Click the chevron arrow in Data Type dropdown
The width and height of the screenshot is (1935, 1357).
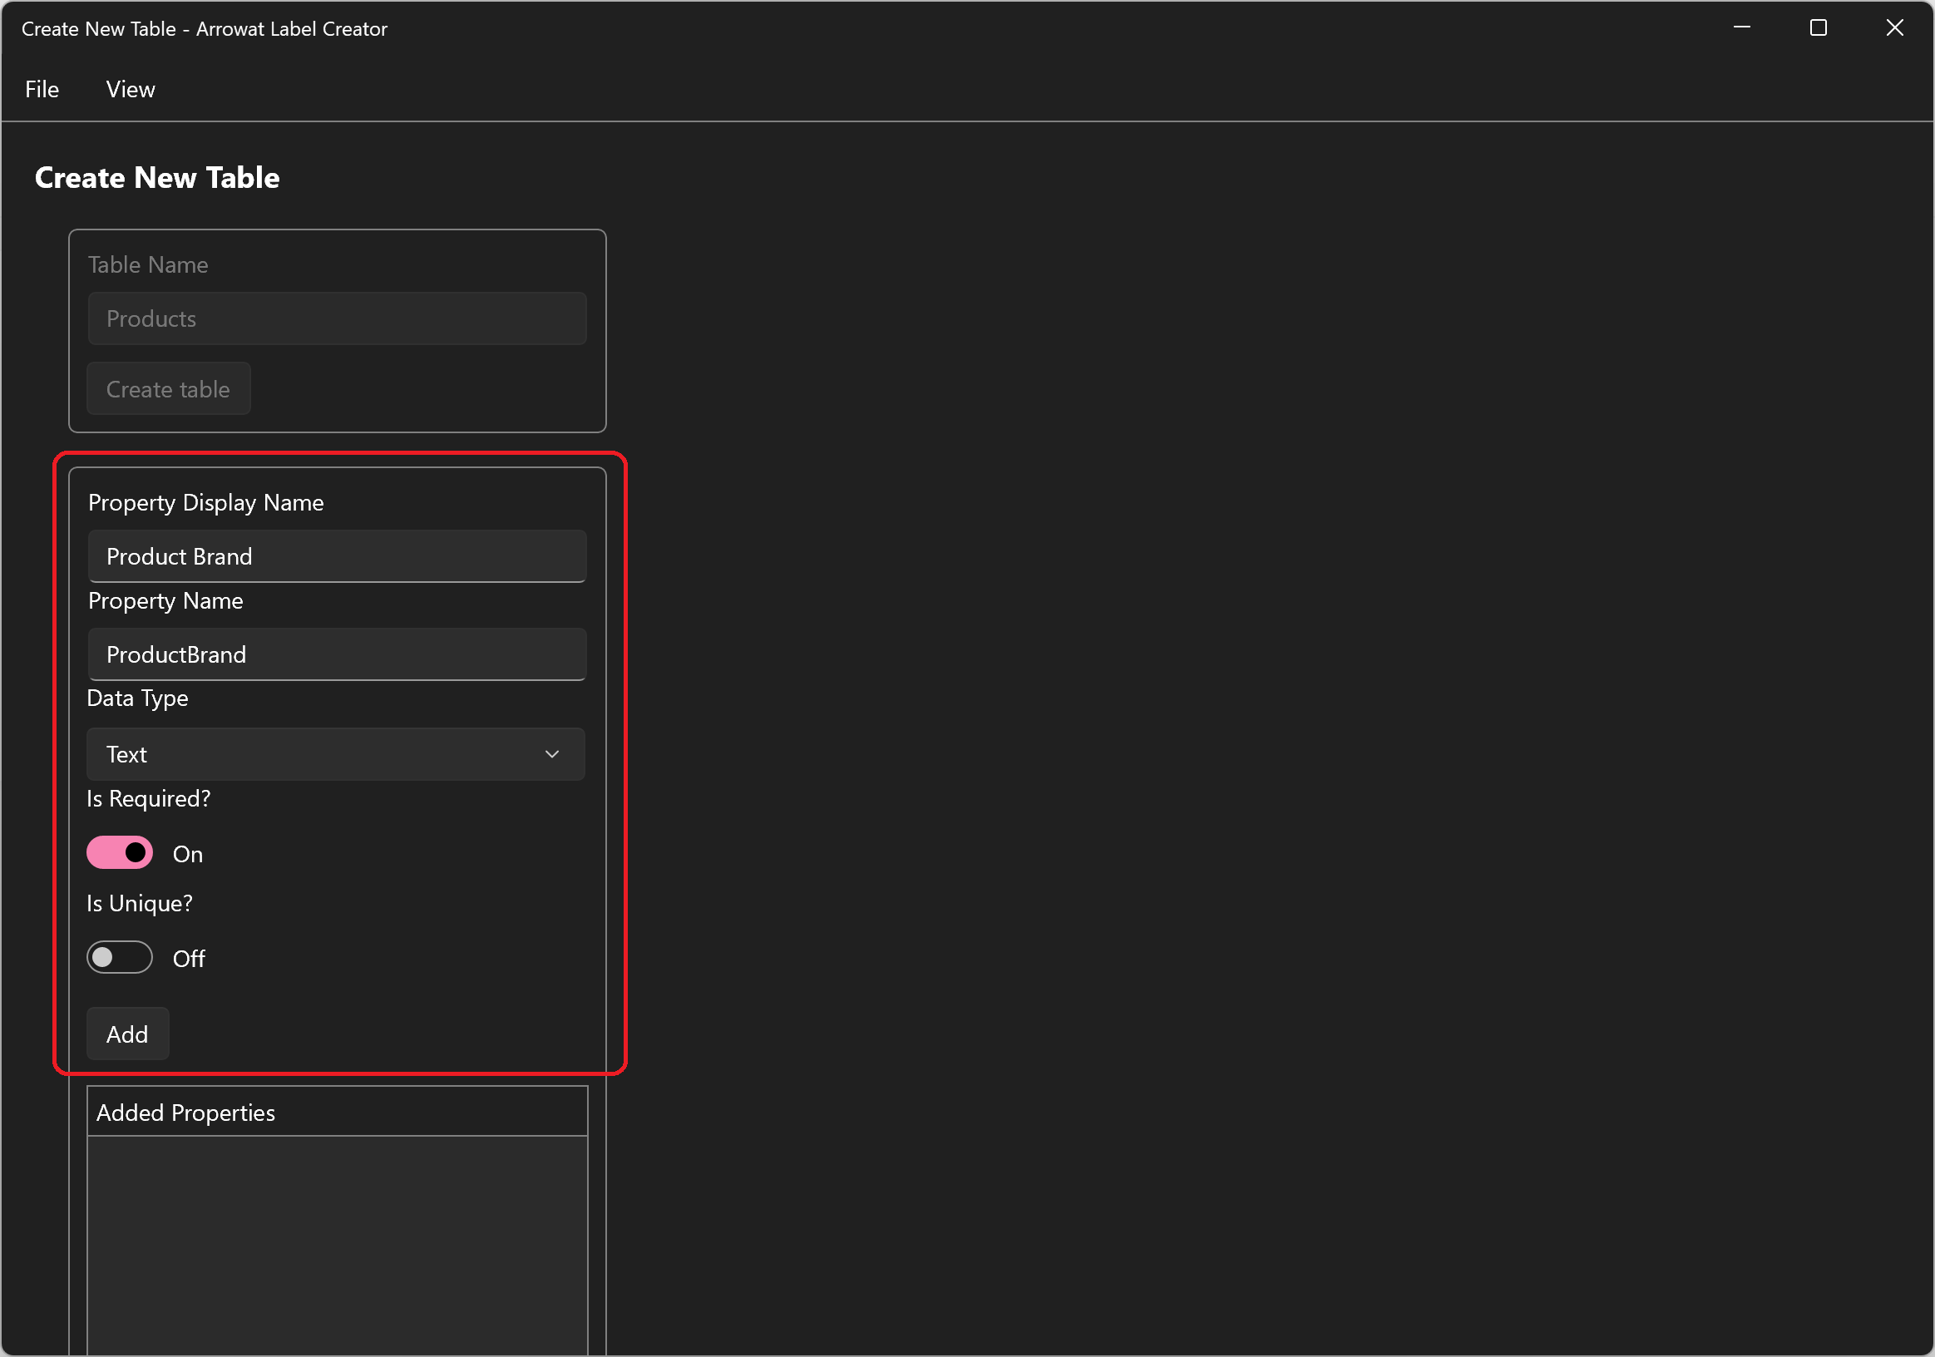point(552,754)
